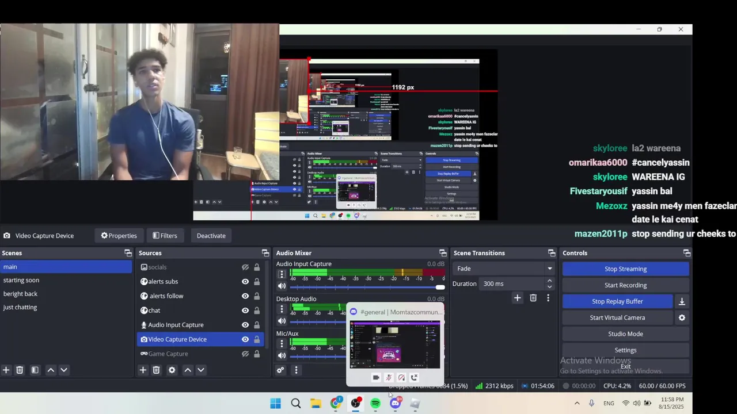Remove the selected scene with trash icon
This screenshot has height=414, width=737.
click(x=20, y=370)
